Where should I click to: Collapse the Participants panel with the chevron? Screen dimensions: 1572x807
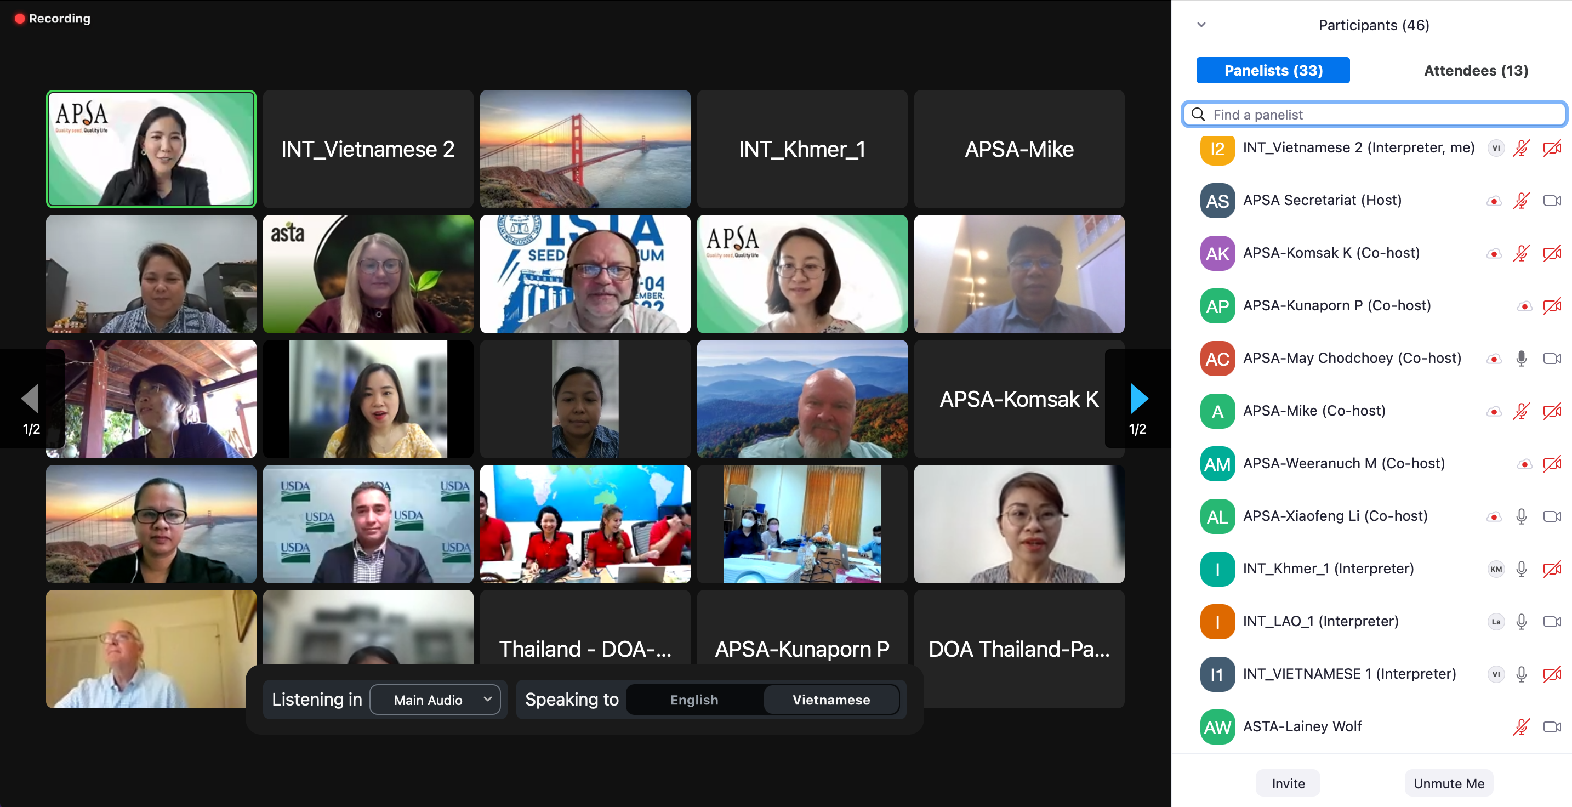tap(1201, 25)
